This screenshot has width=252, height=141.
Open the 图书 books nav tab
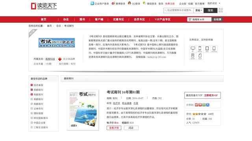pyautogui.click(x=82, y=19)
